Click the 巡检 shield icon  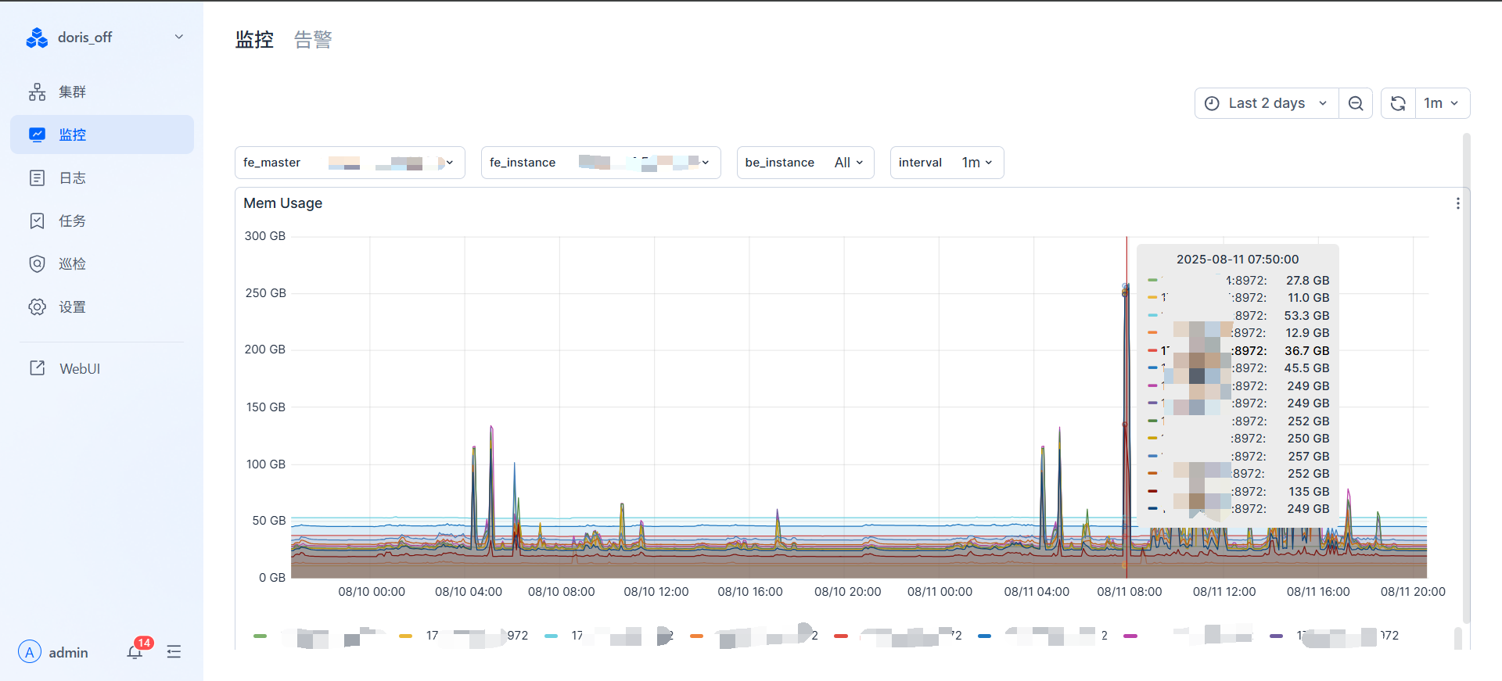[x=37, y=263]
